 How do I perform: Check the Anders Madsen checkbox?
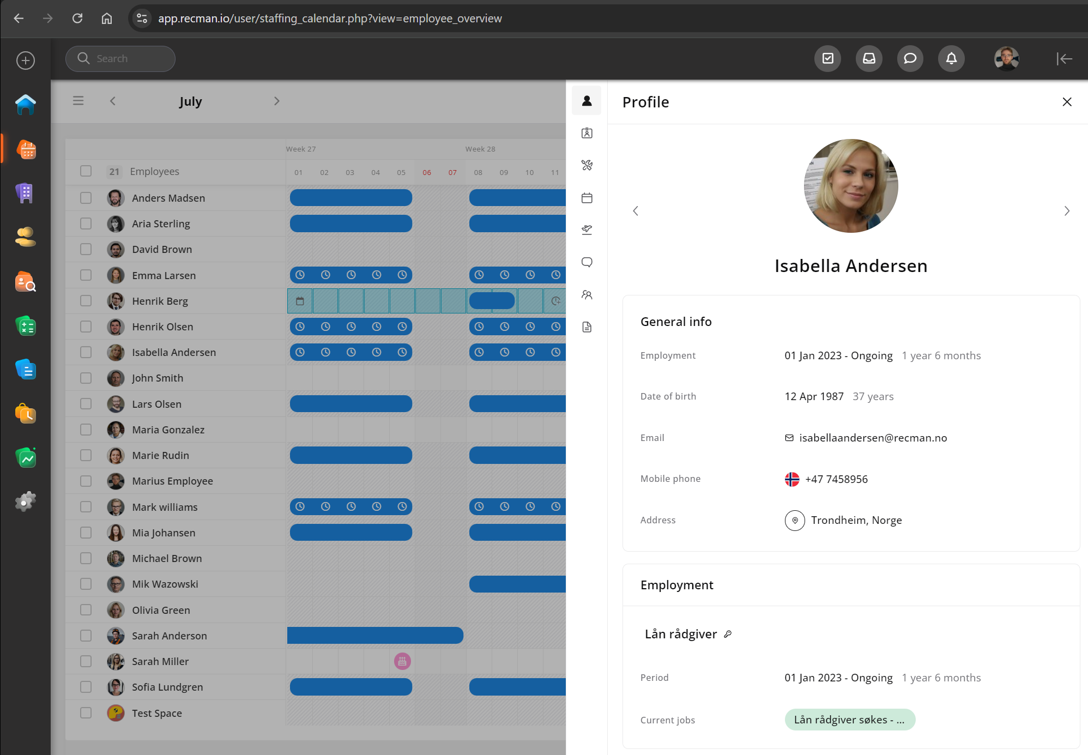coord(86,198)
